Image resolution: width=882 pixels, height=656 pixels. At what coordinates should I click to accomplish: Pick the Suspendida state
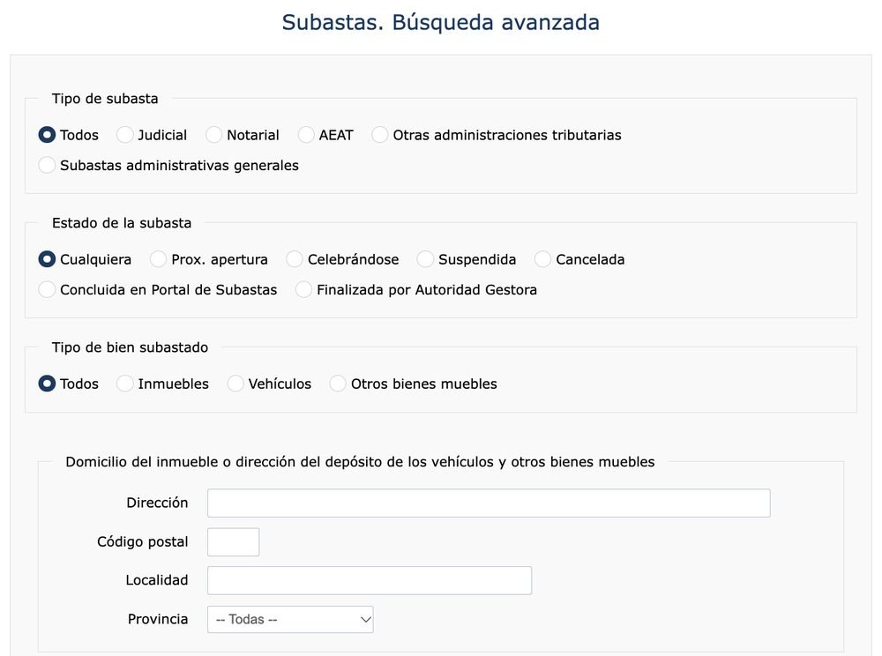pyautogui.click(x=425, y=259)
